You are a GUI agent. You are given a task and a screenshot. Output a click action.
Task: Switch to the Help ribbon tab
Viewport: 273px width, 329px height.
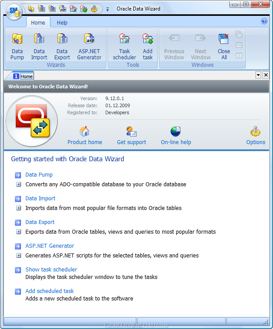point(62,22)
